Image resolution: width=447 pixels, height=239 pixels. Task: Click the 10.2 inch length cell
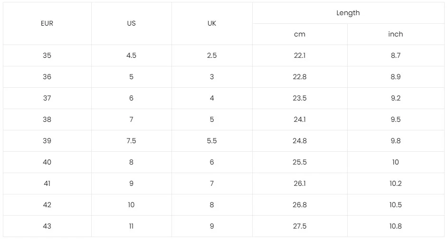[x=395, y=184]
